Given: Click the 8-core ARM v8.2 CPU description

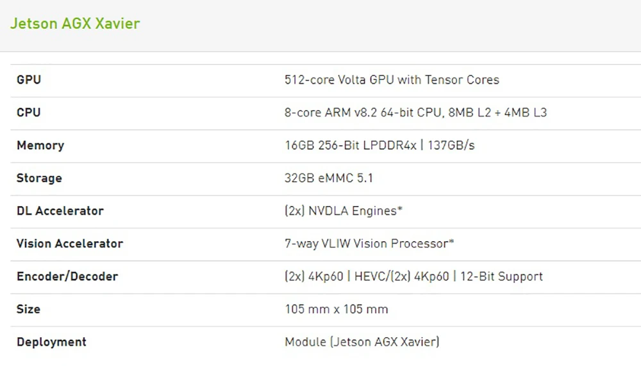Looking at the screenshot, I should (415, 113).
